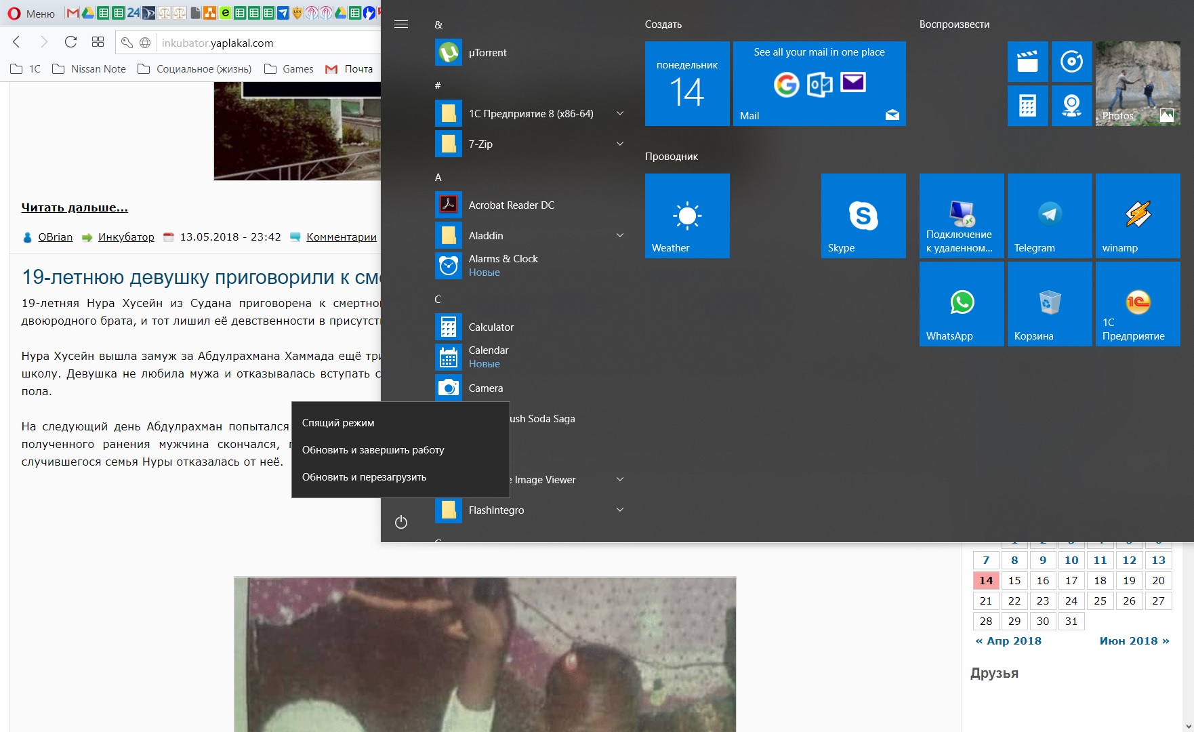1194x732 pixels.
Task: Click the Power button in Start menu
Action: [401, 522]
